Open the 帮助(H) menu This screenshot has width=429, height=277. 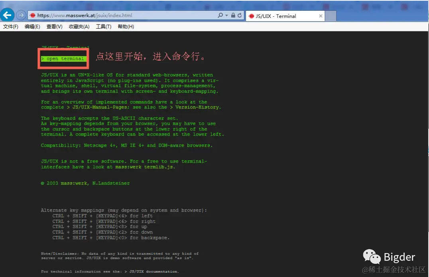(x=126, y=27)
